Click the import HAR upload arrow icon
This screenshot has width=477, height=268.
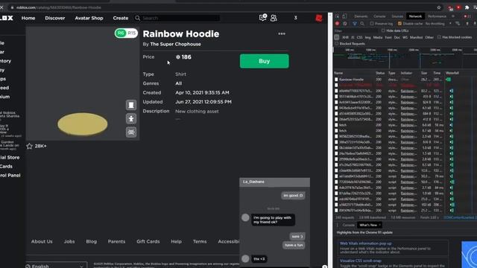click(467, 23)
